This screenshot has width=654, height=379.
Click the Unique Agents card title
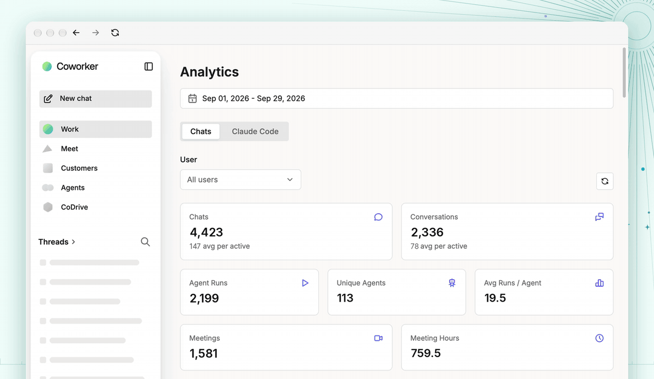click(x=361, y=283)
